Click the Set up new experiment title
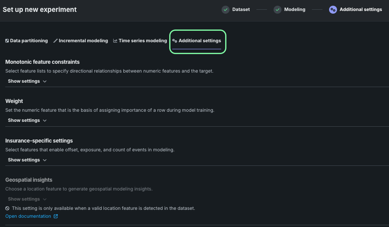389x227 pixels. [40, 10]
